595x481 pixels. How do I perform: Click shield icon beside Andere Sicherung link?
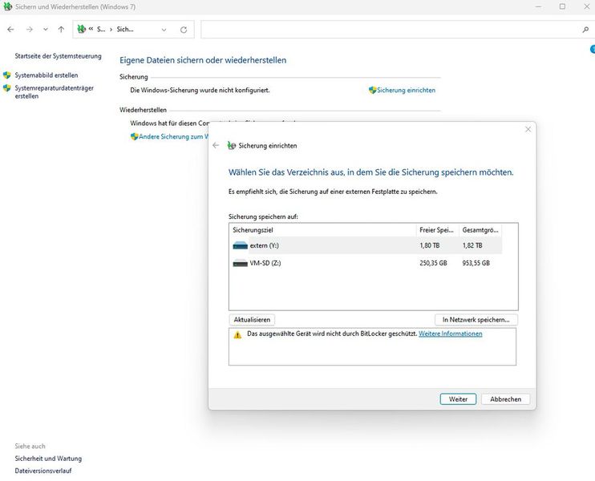(135, 136)
